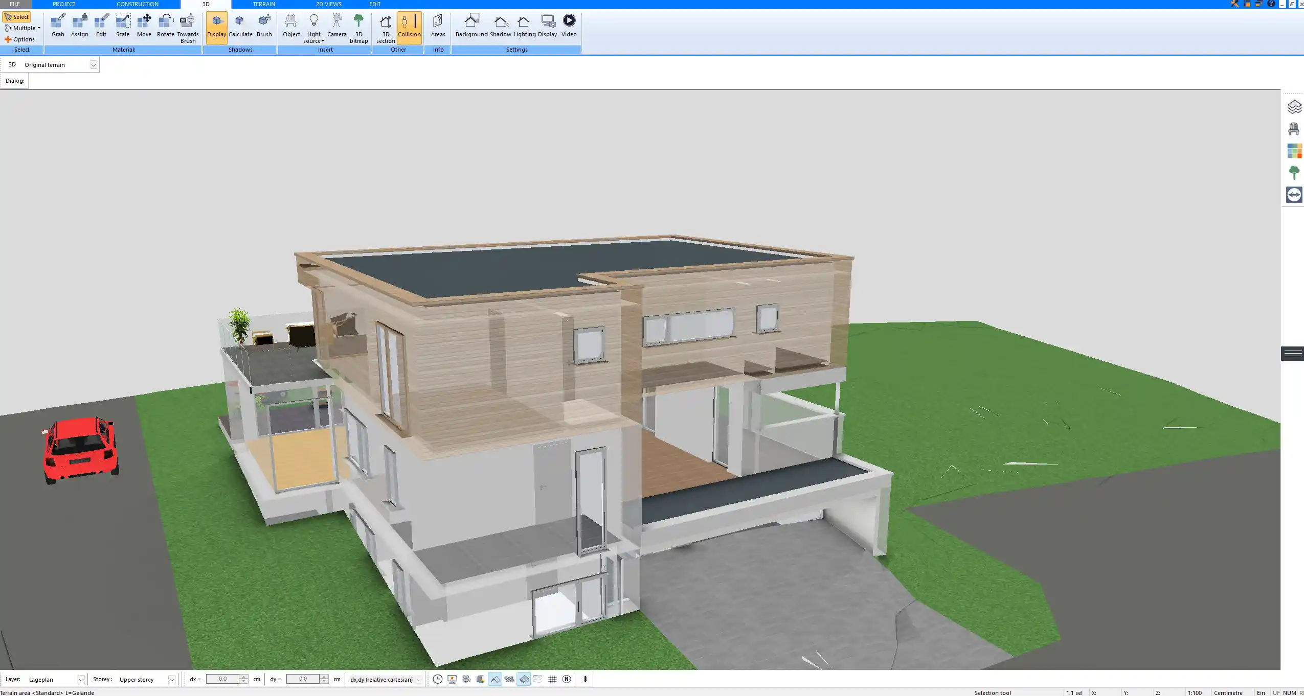Open Shadow settings
1304x696 pixels.
(x=501, y=26)
